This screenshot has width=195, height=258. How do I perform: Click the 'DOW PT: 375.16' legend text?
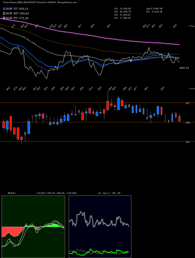tap(17, 18)
